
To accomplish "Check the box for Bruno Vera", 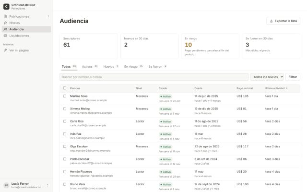I will click(65, 184).
